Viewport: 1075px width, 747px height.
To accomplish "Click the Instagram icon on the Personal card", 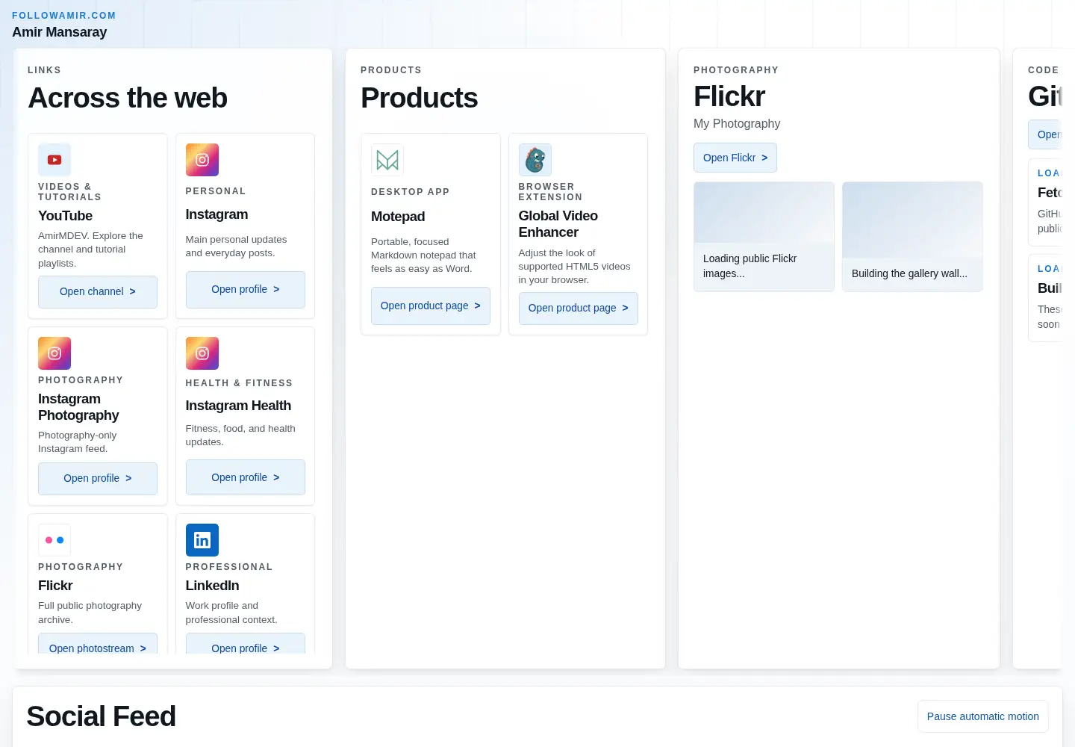I will (202, 160).
